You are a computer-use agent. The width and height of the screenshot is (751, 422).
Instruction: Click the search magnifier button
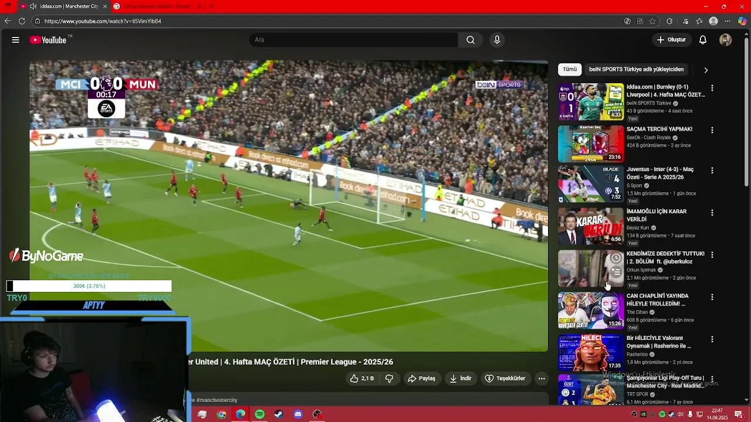(x=471, y=40)
